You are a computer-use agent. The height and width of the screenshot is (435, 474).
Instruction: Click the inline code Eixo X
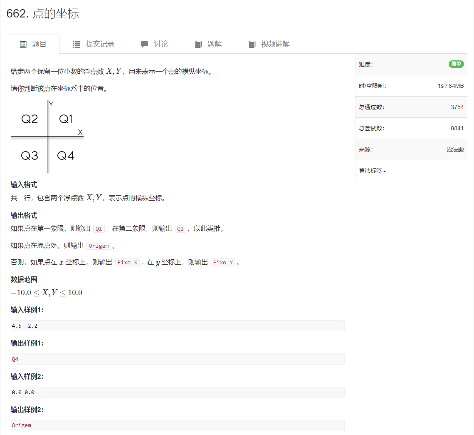[x=127, y=262]
